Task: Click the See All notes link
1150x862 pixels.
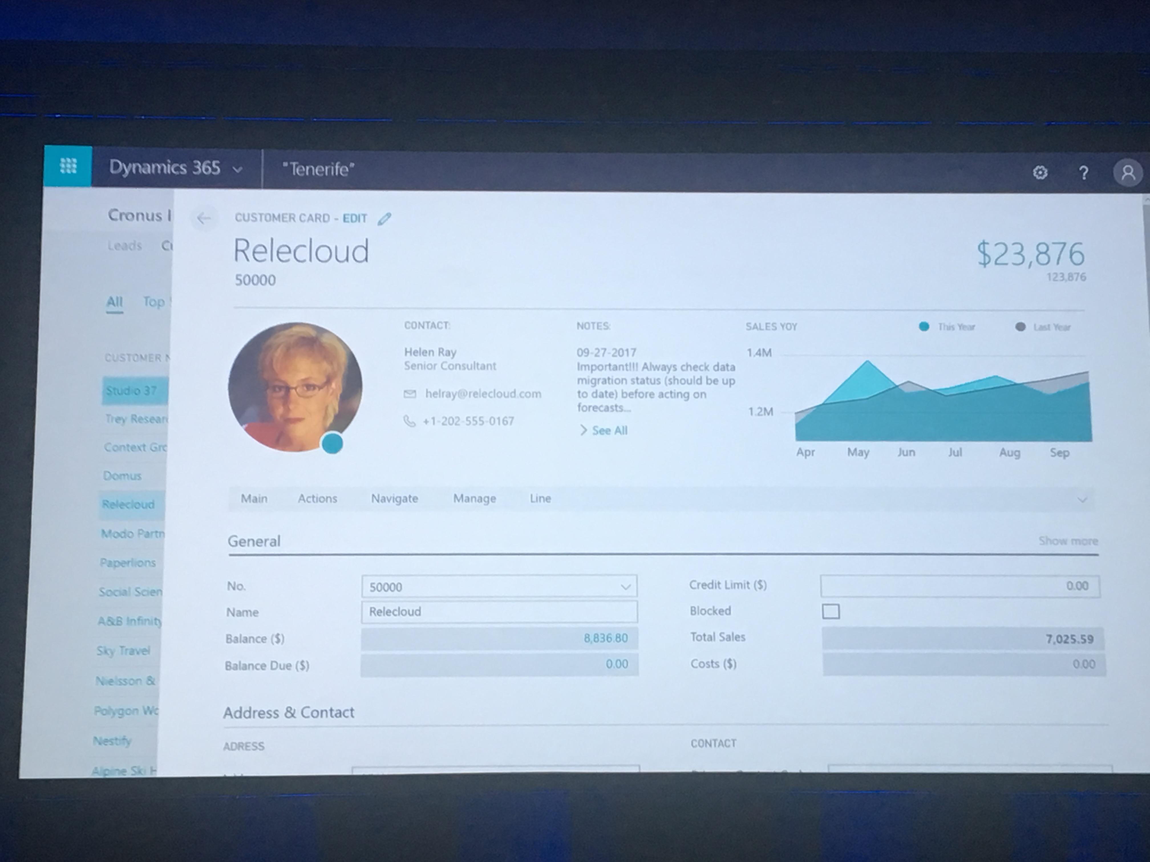Action: coord(609,430)
